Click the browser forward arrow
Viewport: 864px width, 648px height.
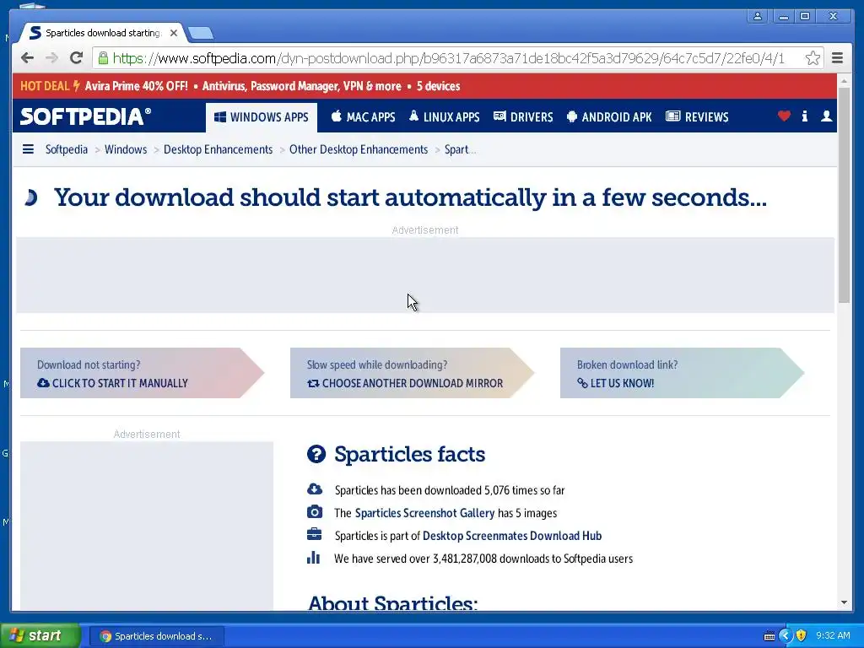pos(51,58)
